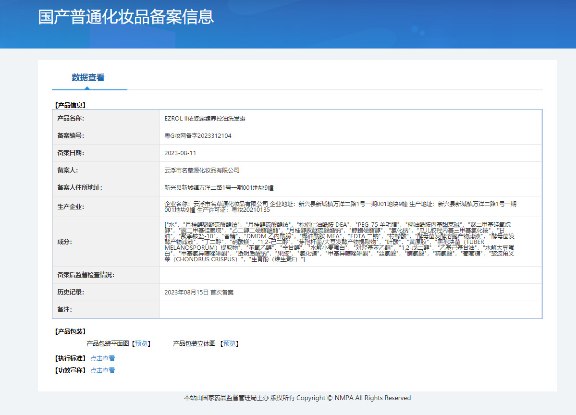This screenshot has width=576, height=415.
Task: Open the 数据查看 tab
Action: (x=88, y=77)
